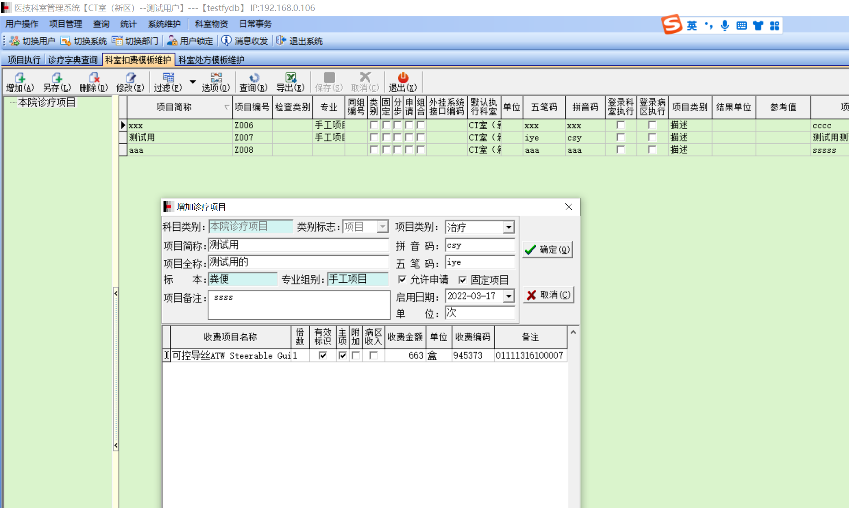The image size is (849, 508).
Task: Select the 本院诊疗项目 tree node
Action: [47, 103]
